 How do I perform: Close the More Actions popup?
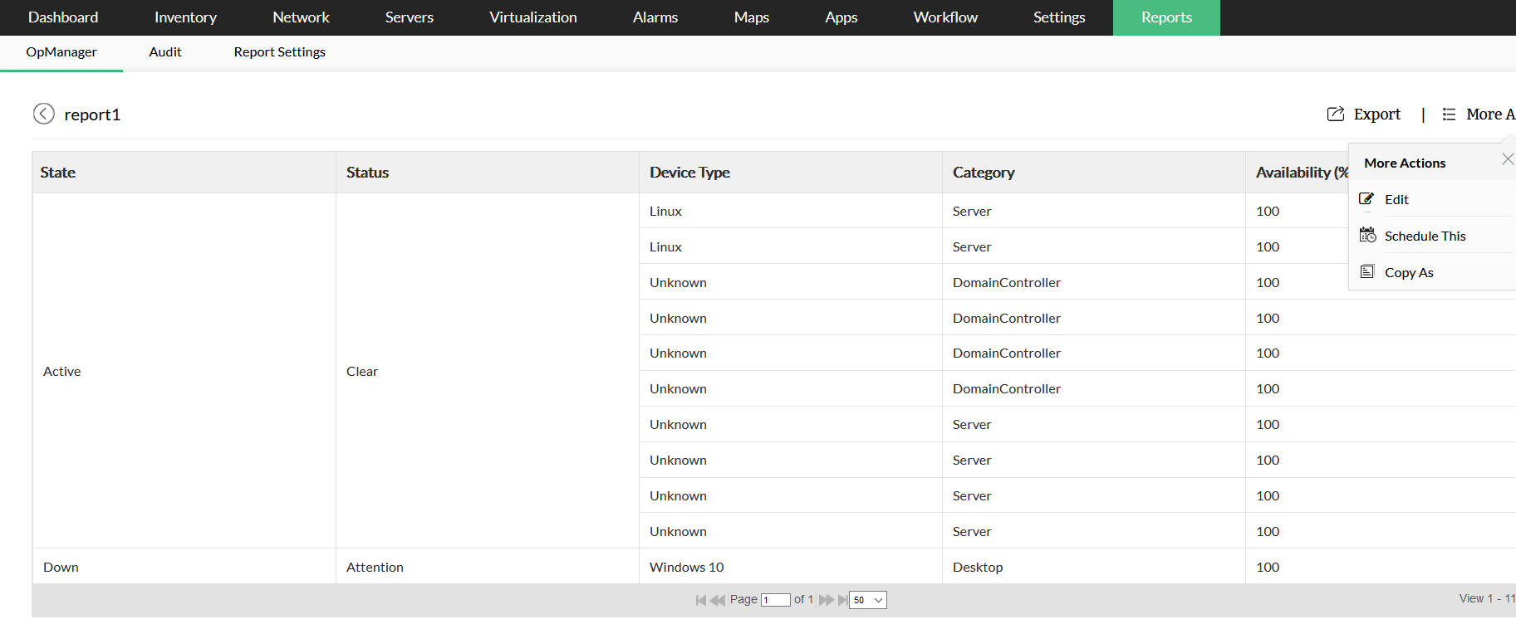coord(1507,159)
